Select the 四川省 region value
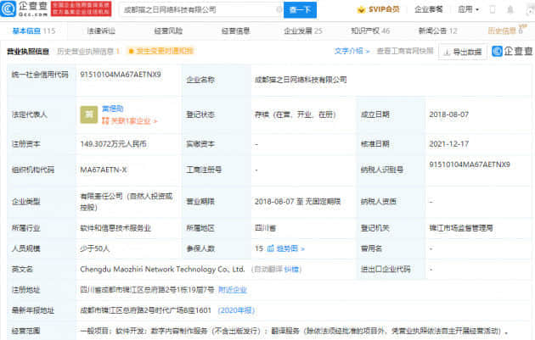The image size is (535, 340). pos(265,228)
